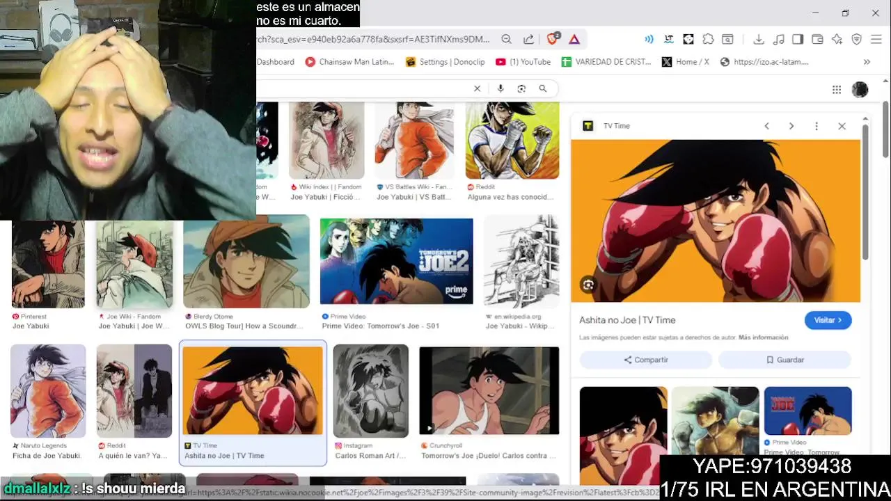Viewport: 891px width, 501px height.
Task: Click the share page icon in address bar
Action: pos(529,40)
